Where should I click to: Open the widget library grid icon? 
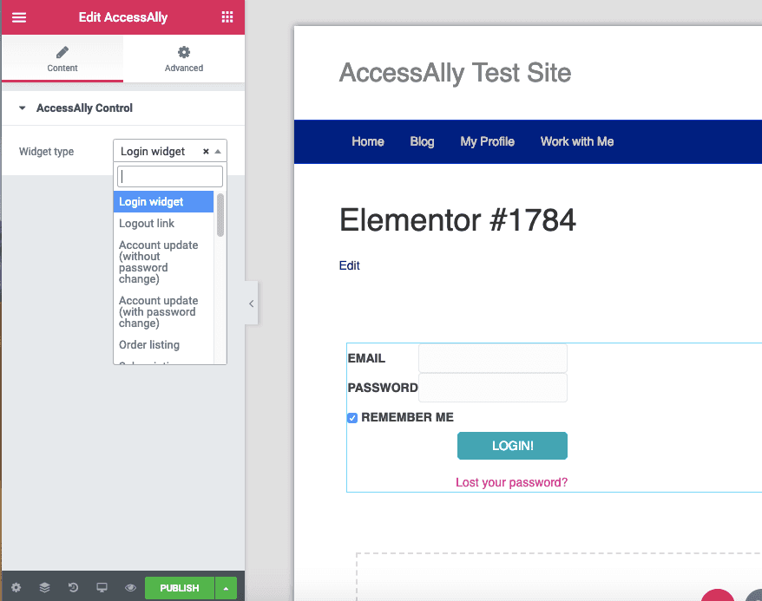pyautogui.click(x=227, y=16)
